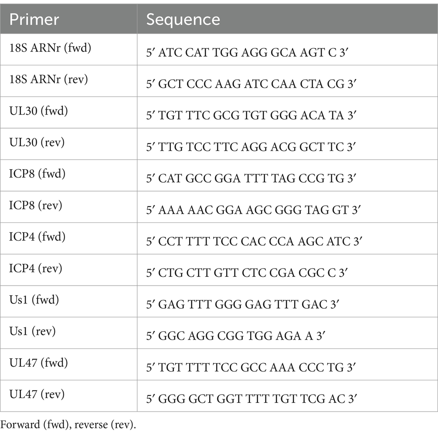
Task: Click the ICP4 (rev) primer name
Action: tap(35, 268)
